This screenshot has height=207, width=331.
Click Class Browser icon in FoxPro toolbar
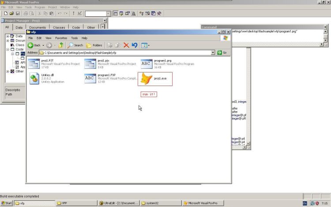coord(141,14)
